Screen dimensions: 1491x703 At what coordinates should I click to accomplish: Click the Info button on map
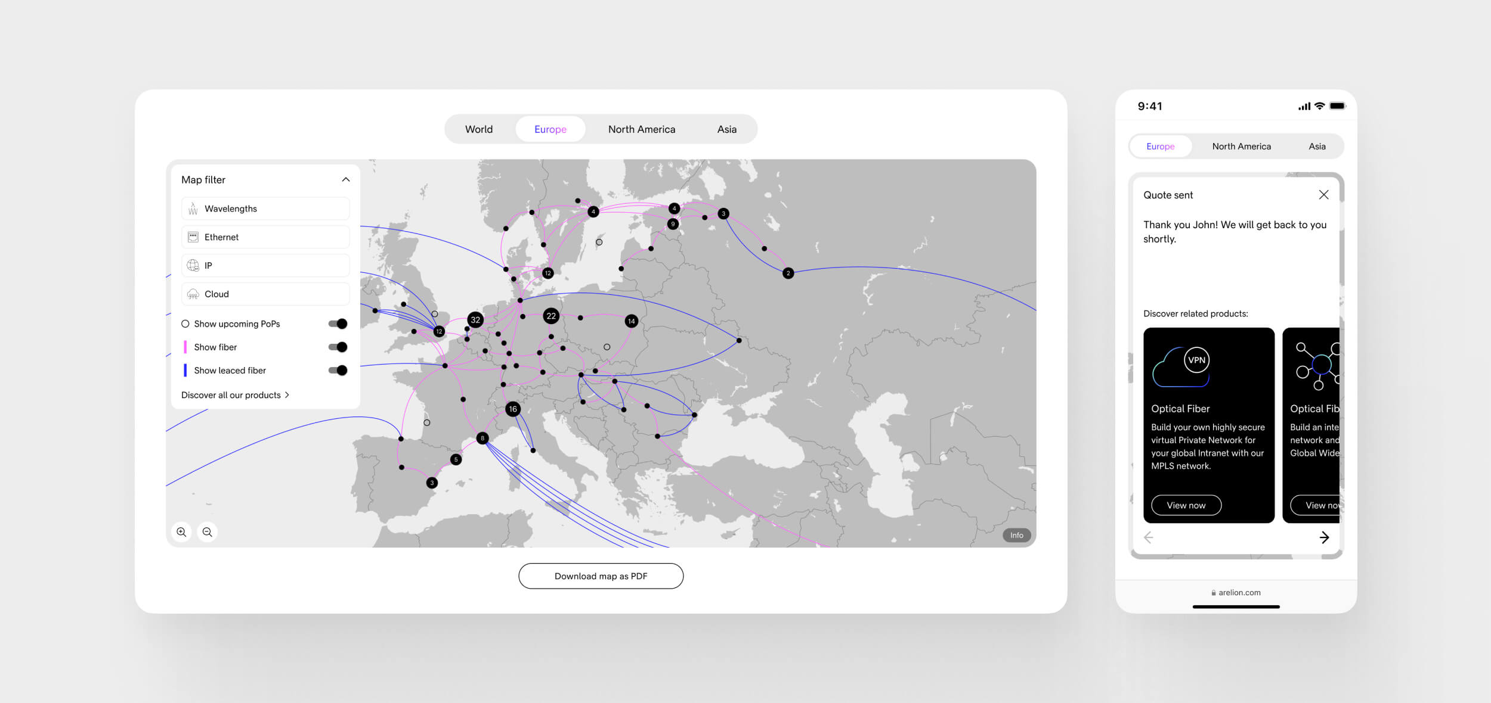click(x=1017, y=535)
